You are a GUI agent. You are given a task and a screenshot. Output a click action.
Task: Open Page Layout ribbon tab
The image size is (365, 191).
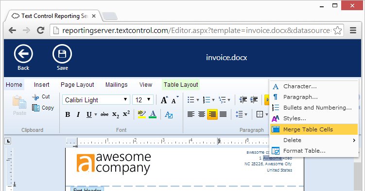pos(77,85)
